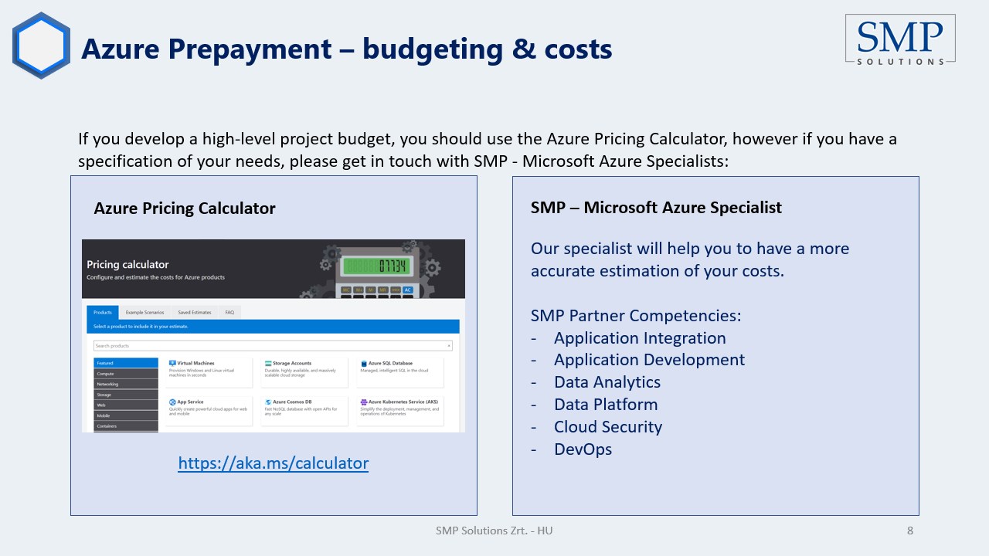Select the Containers category
This screenshot has height=556, width=989.
click(x=126, y=425)
